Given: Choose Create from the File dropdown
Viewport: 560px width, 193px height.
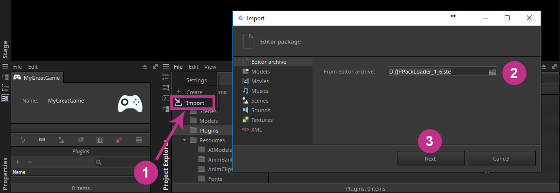Looking at the screenshot, I should (x=194, y=92).
